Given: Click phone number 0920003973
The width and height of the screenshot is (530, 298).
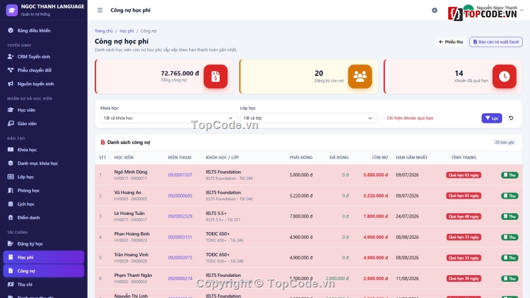Looking at the screenshot, I should (180, 258).
